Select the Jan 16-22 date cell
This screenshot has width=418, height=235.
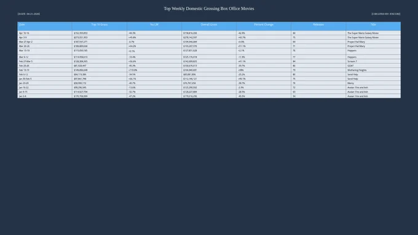[45, 87]
